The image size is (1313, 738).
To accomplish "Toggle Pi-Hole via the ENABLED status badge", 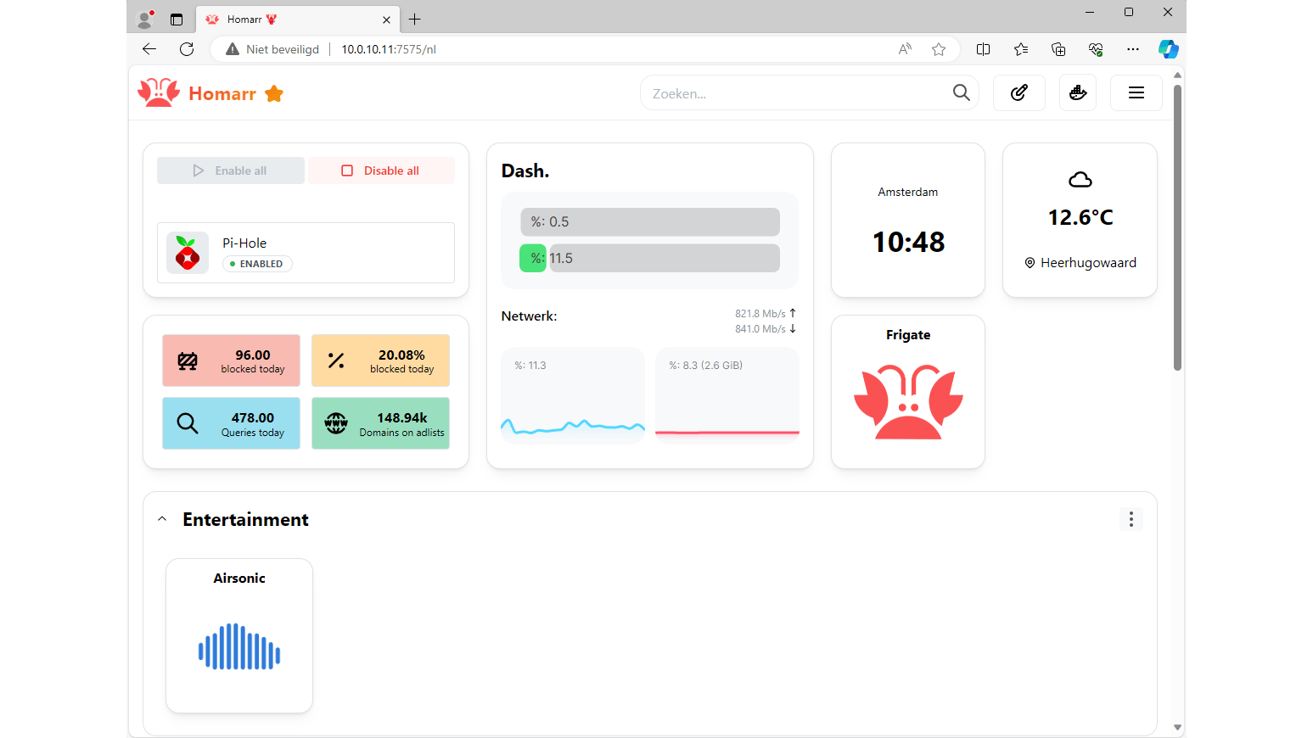I will coord(256,264).
